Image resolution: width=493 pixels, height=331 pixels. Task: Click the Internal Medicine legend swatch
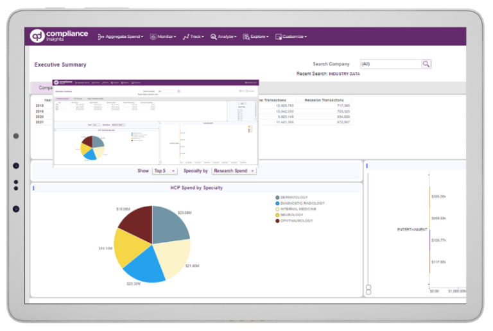pos(277,209)
